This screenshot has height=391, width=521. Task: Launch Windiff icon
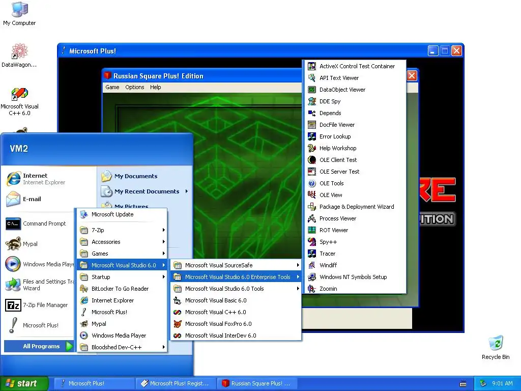pos(312,265)
